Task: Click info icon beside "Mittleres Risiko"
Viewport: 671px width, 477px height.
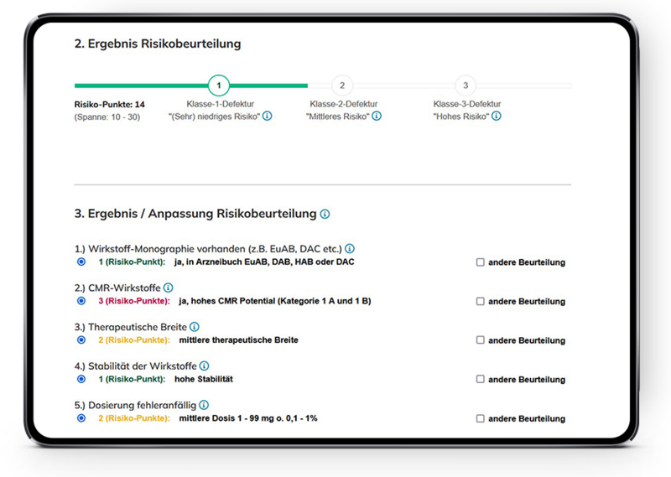Action: [x=377, y=117]
